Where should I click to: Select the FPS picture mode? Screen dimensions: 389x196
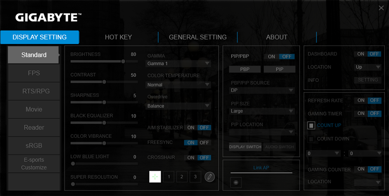(34, 73)
